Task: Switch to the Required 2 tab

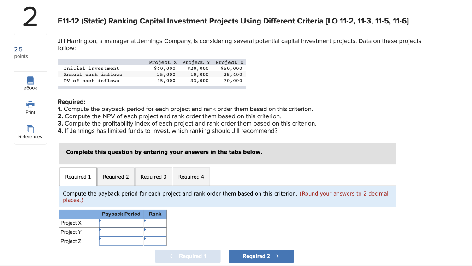Action: 115,176
